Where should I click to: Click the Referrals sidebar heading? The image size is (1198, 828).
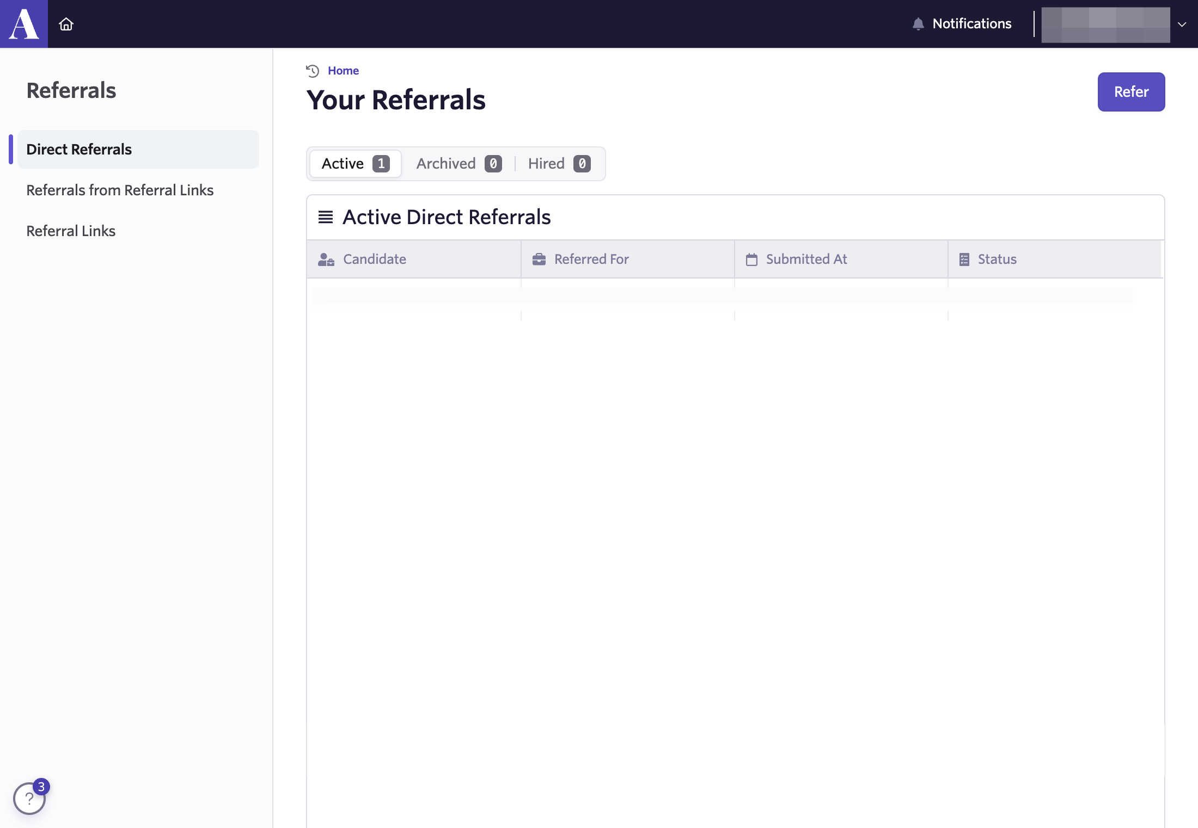coord(71,90)
